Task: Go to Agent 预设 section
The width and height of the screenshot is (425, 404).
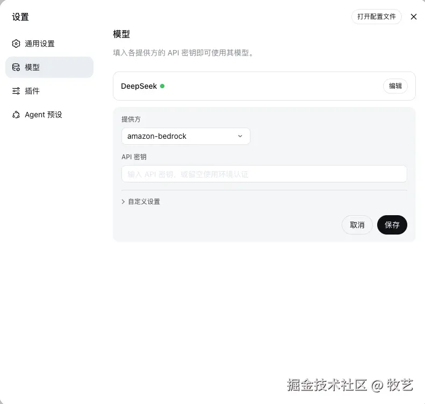Action: [49, 115]
